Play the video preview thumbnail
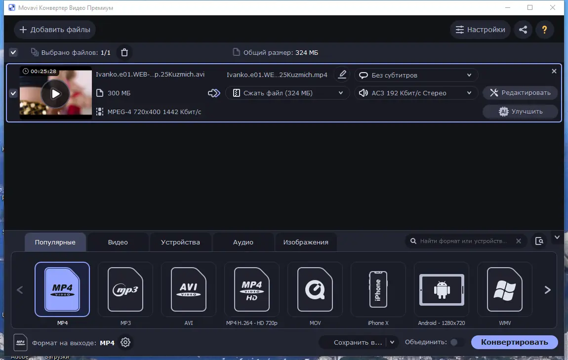568x360 pixels. tap(55, 94)
